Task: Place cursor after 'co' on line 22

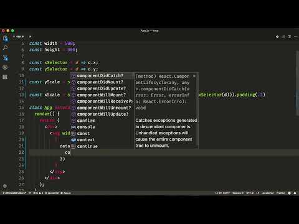Action: point(70,152)
